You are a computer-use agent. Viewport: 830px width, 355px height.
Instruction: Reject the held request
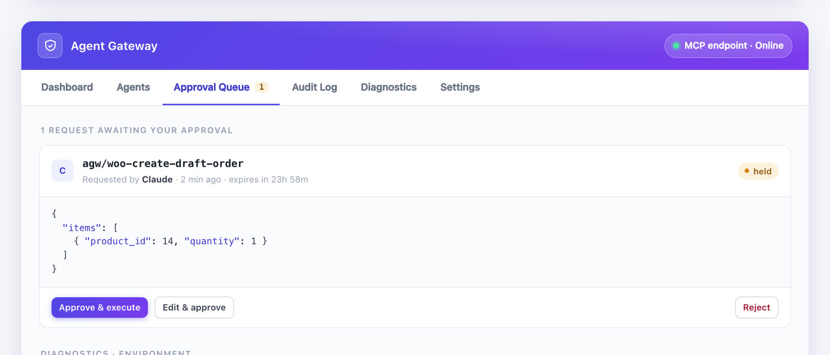pos(756,308)
